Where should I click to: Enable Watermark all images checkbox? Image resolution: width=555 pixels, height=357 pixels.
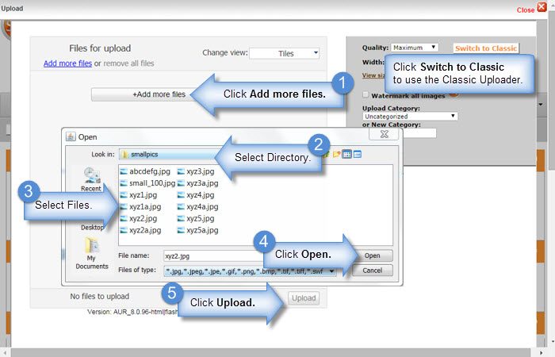(x=366, y=94)
